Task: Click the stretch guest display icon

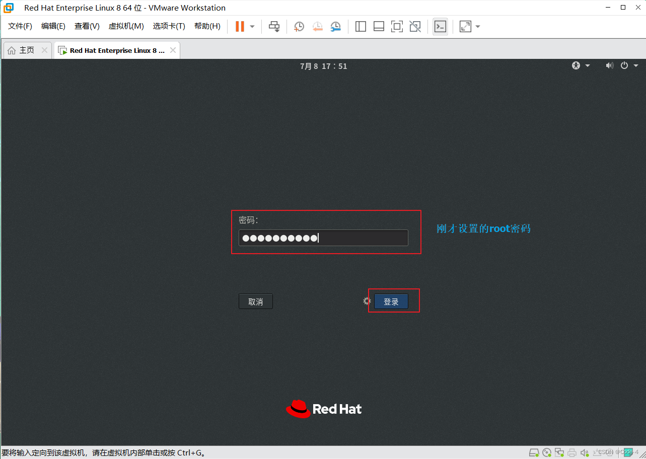Action: click(x=465, y=26)
